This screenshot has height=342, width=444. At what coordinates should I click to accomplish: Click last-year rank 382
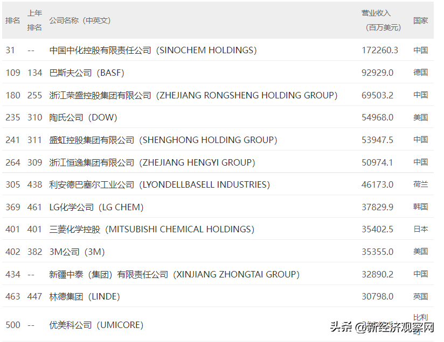click(x=34, y=252)
